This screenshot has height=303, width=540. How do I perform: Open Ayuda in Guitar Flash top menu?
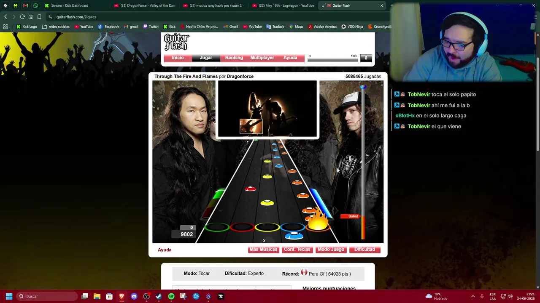click(x=290, y=58)
